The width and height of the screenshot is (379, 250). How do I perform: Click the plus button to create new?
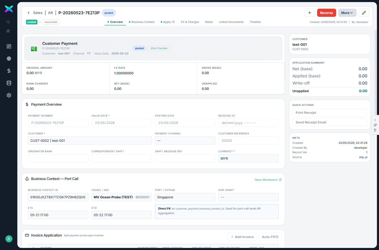(x=310, y=13)
